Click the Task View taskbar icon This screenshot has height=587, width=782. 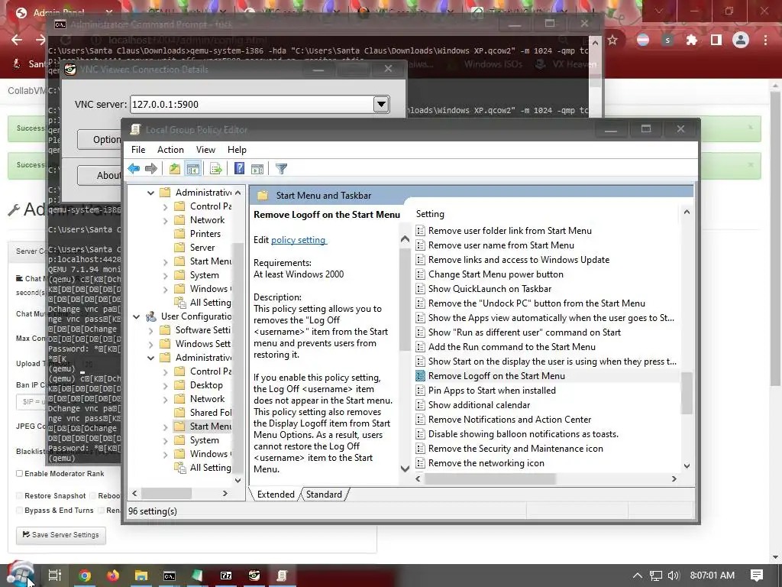pos(55,576)
